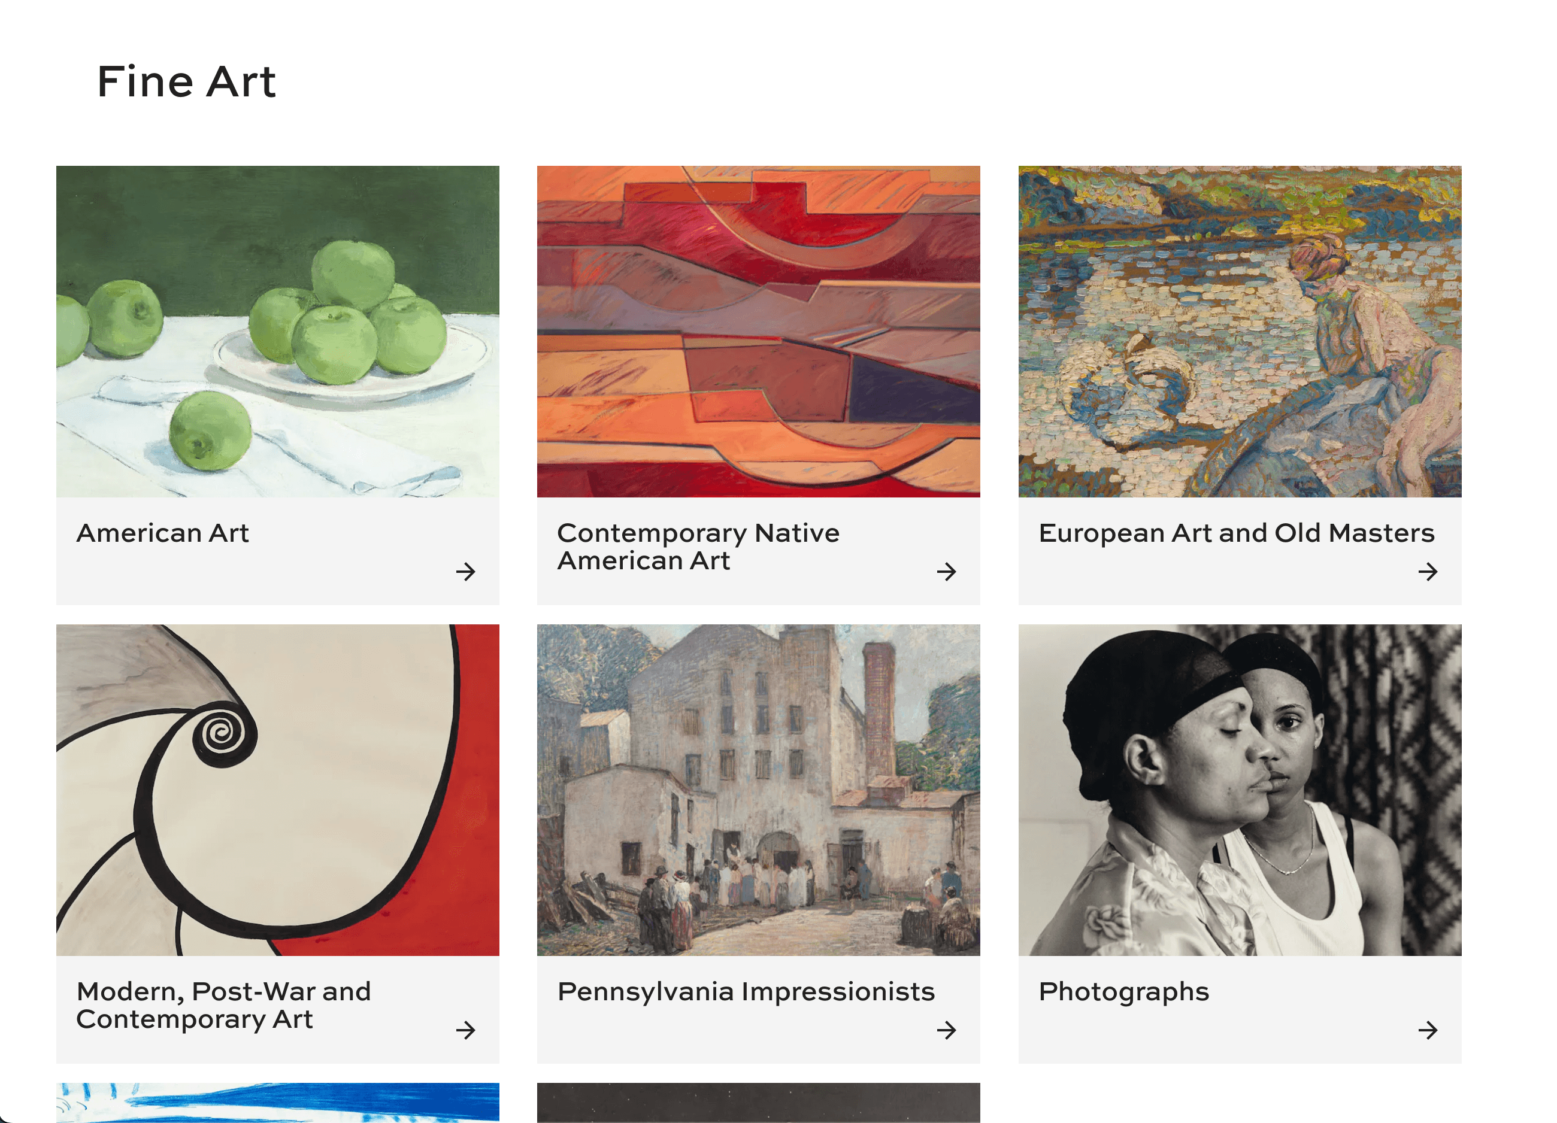The width and height of the screenshot is (1557, 1123).
Task: Open the Photographs title link
Action: (x=1124, y=993)
